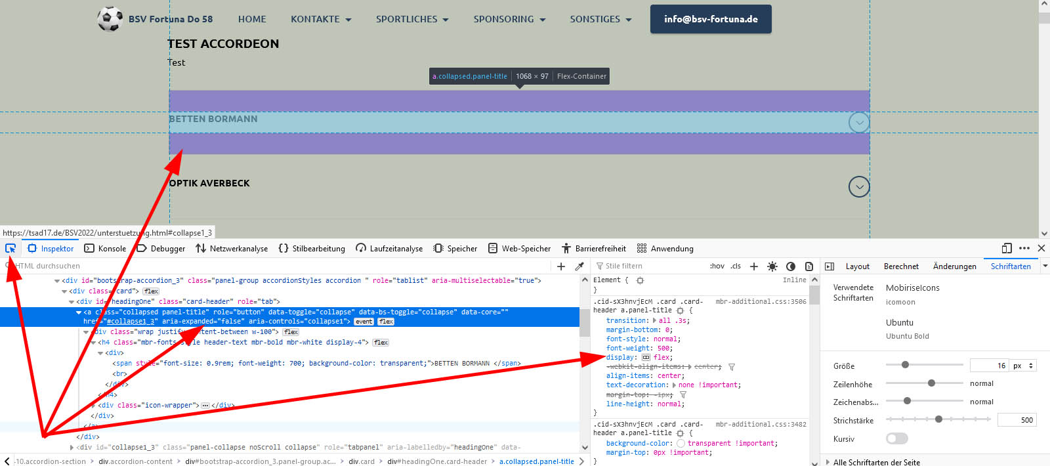Open DevTools more options menu

(x=1024, y=248)
